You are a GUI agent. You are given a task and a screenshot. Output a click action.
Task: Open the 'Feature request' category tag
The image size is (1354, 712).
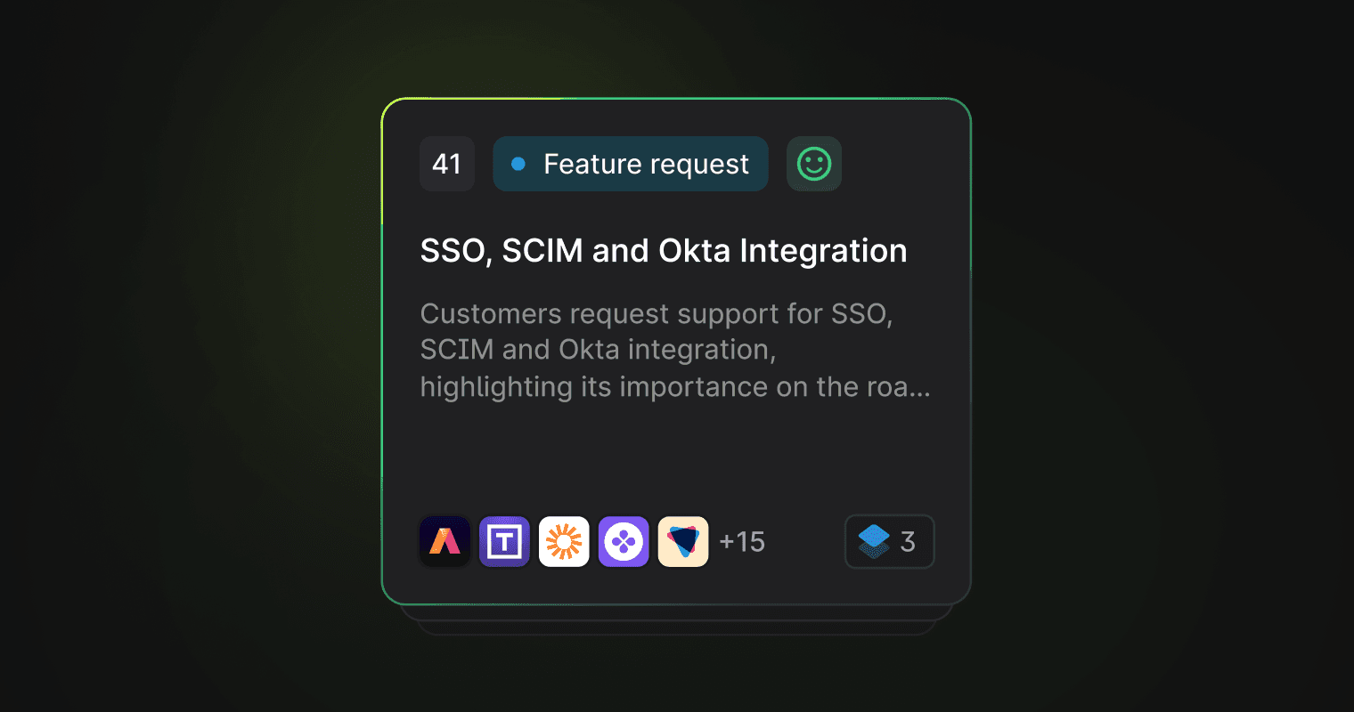click(x=646, y=164)
